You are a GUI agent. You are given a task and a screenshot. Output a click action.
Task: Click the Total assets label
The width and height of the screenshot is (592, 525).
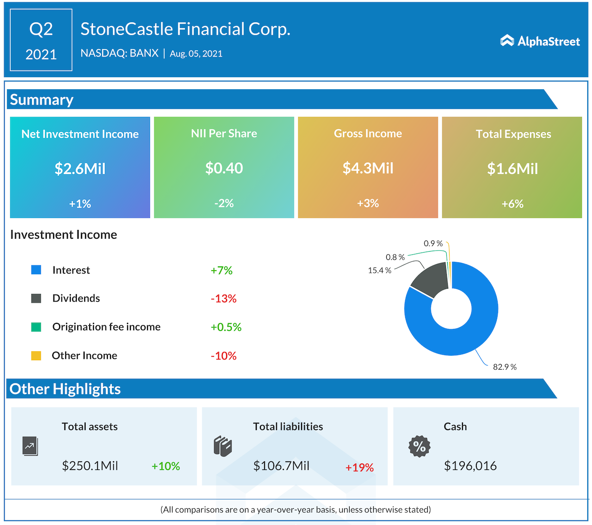[x=90, y=426]
